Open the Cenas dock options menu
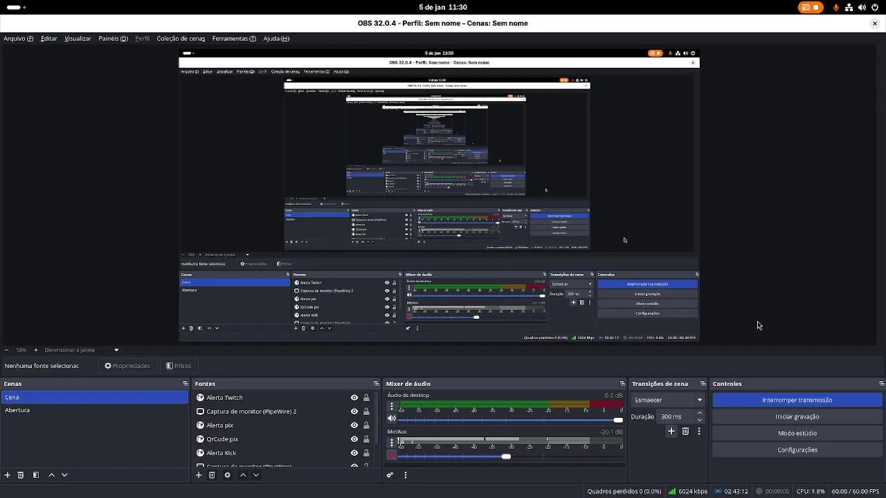The image size is (886, 498). click(x=185, y=384)
